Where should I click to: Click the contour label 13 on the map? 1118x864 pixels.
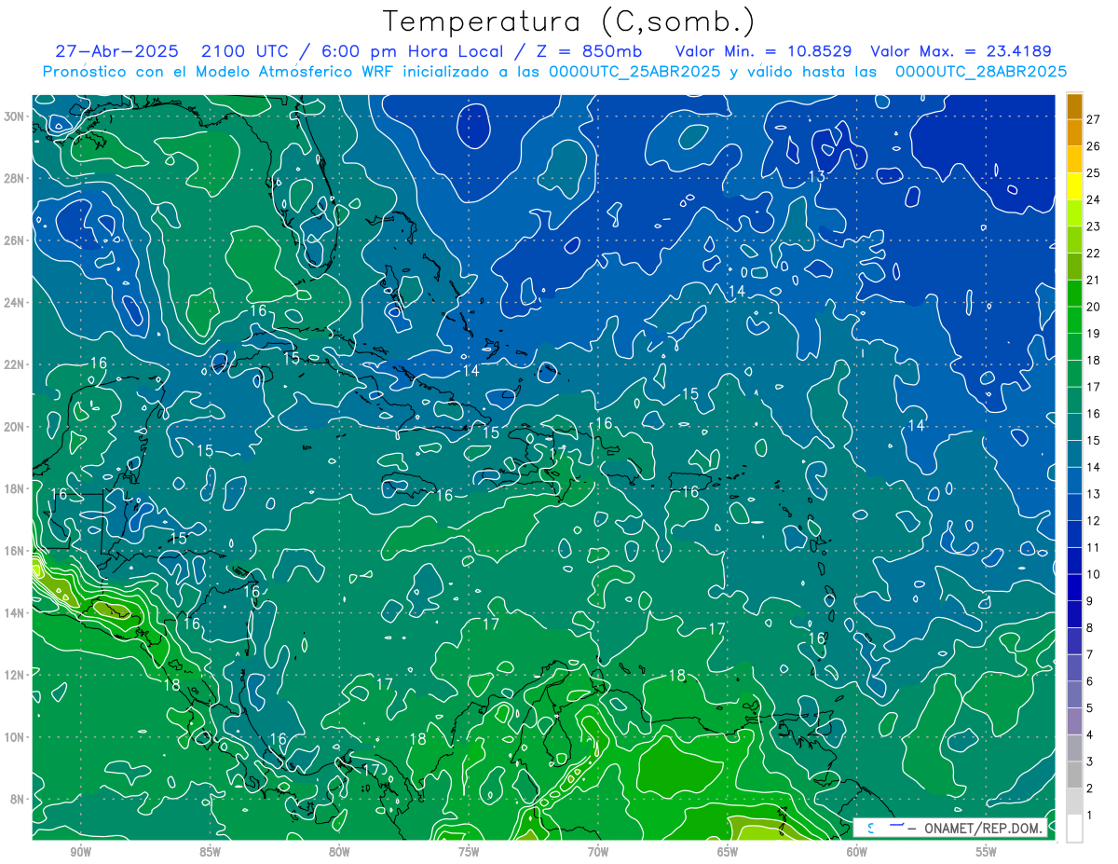[816, 176]
